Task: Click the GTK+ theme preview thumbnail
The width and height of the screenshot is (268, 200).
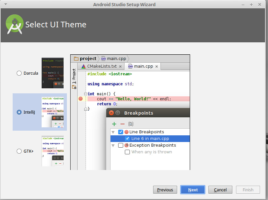Action: point(53,151)
